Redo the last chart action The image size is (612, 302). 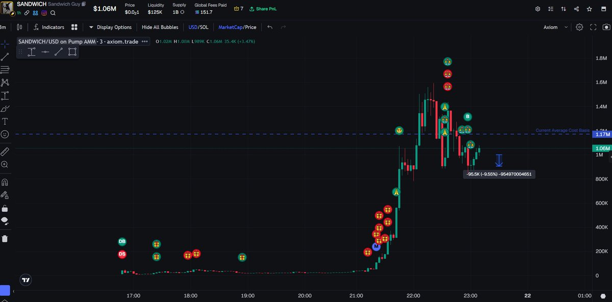coord(283,27)
